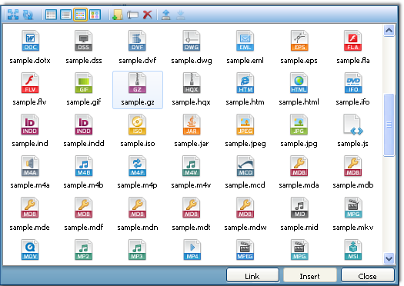Click the greyed-out download toolbar icon
Image resolution: width=404 pixels, height=286 pixels.
pos(180,15)
